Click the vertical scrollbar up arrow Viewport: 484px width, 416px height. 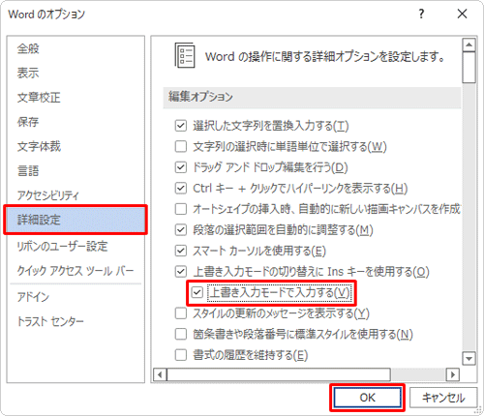click(469, 45)
